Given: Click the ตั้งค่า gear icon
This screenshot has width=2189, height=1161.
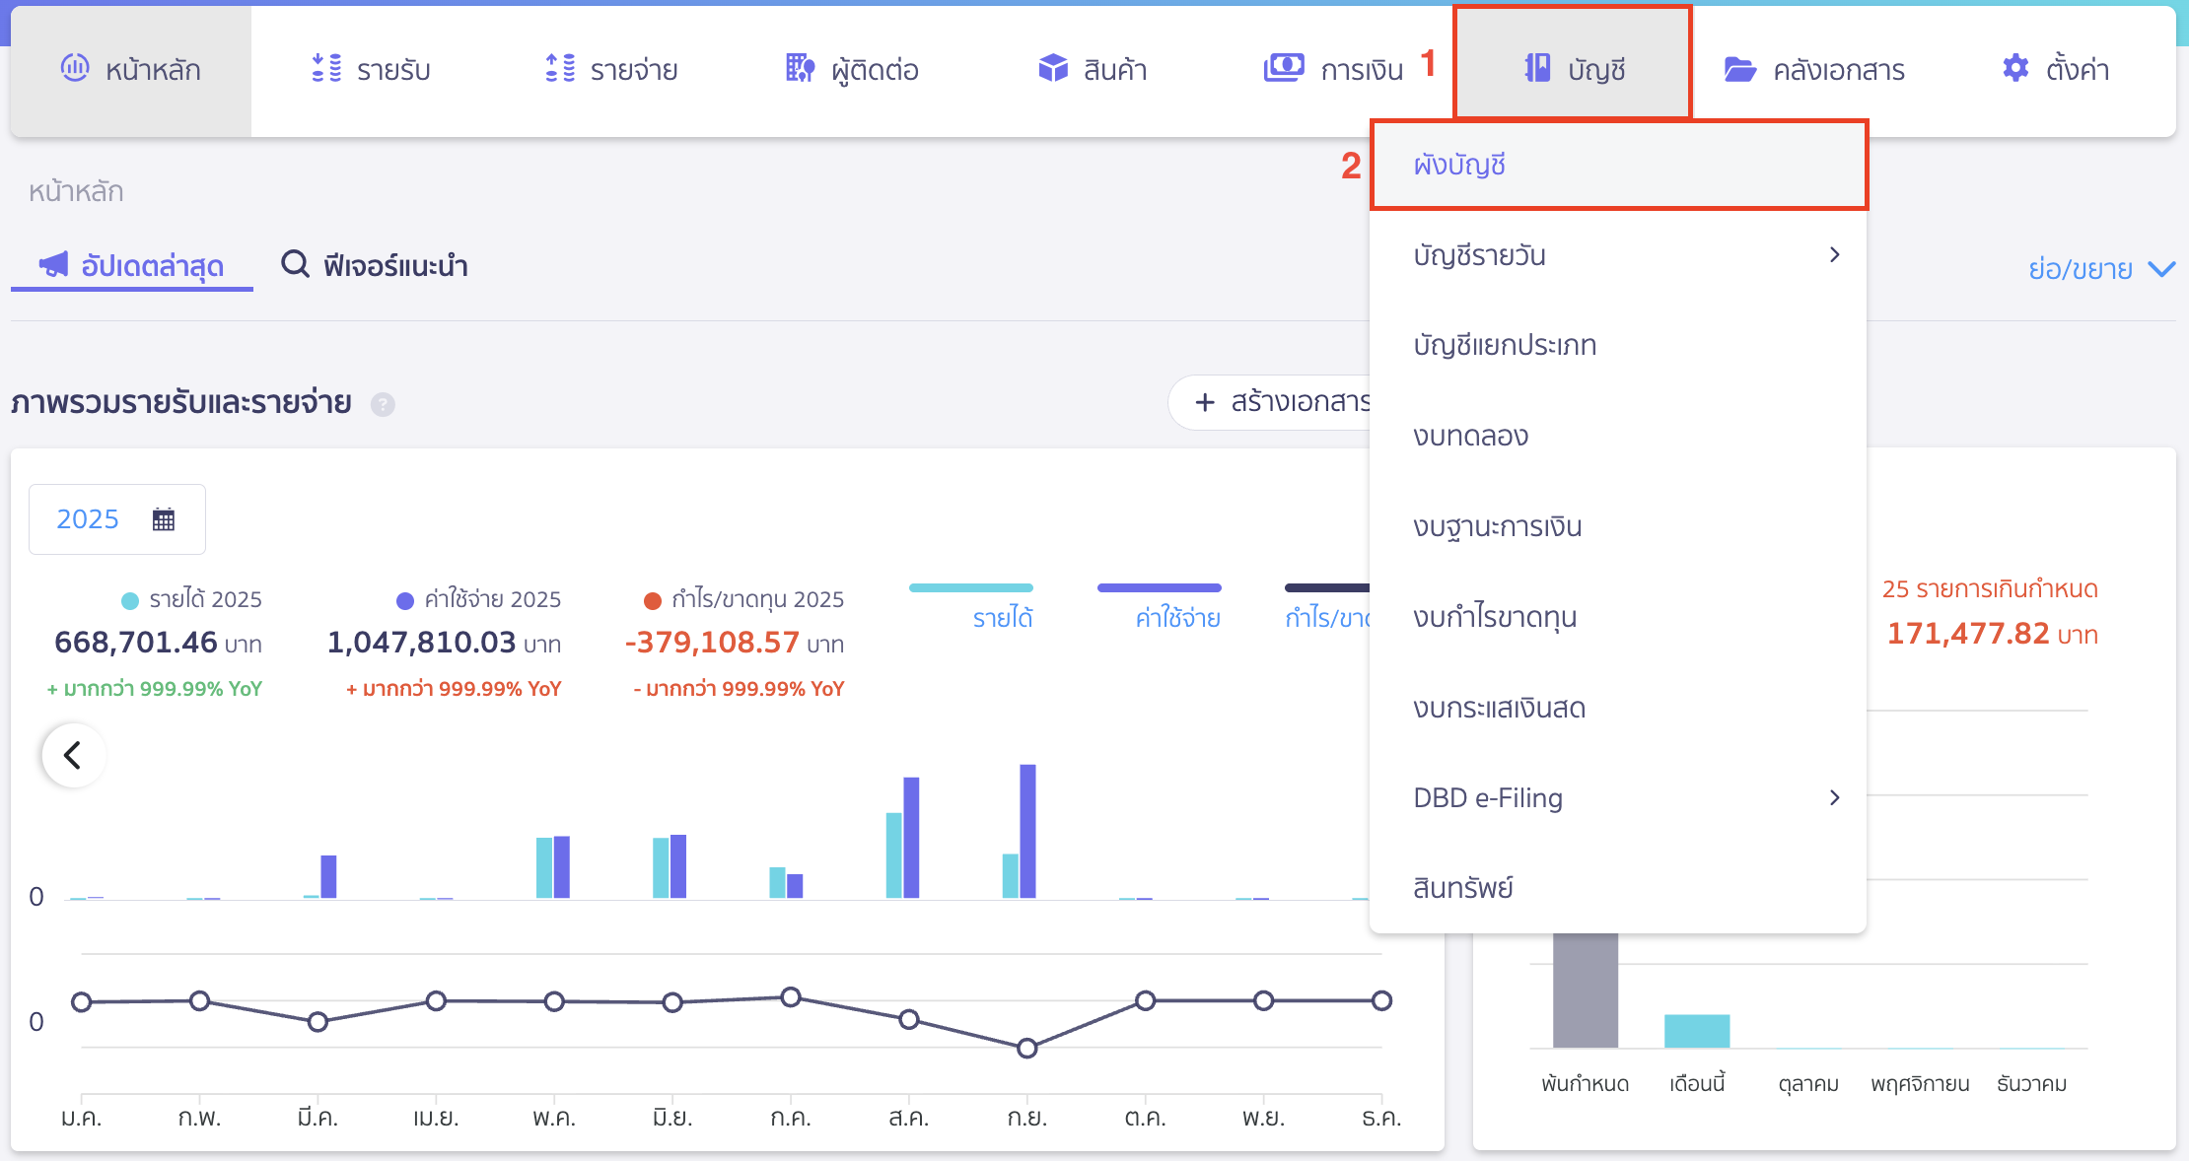Looking at the screenshot, I should pyautogui.click(x=2015, y=68).
